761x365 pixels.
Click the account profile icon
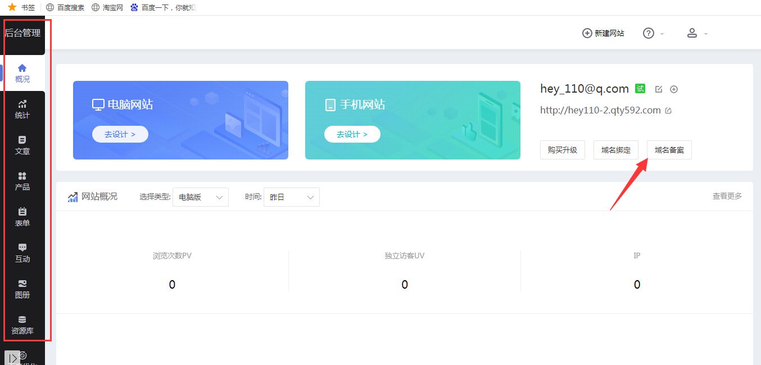692,33
